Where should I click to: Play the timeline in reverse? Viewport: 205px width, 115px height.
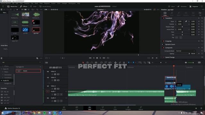pyautogui.click(x=94, y=58)
